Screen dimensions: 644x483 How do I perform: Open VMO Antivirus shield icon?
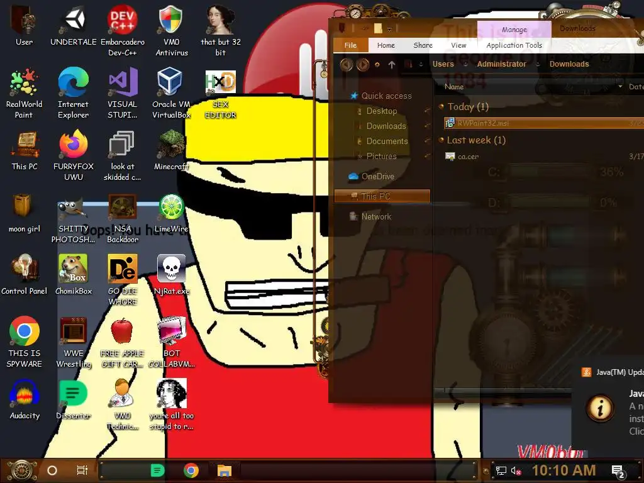click(x=172, y=30)
